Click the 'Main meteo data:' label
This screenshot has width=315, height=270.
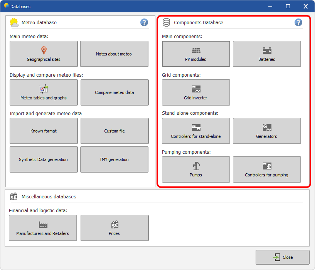coord(29,37)
